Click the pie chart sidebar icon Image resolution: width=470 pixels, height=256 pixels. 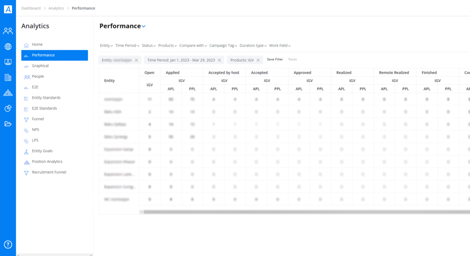pos(8,108)
